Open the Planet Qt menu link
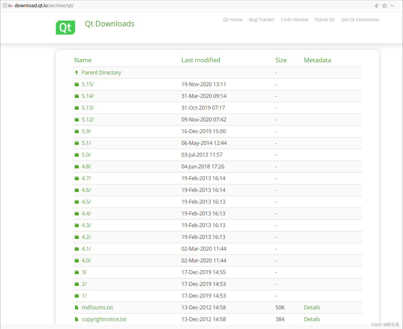Viewport: 403px width, 329px height. pyautogui.click(x=324, y=19)
